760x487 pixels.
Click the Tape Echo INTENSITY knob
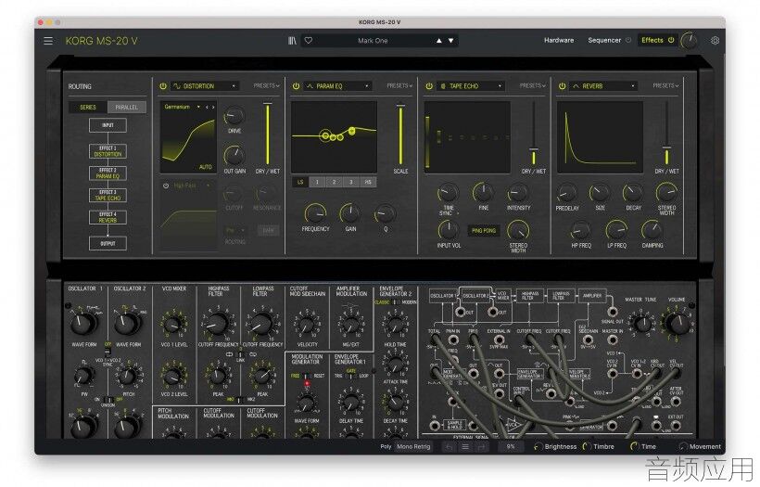tap(518, 194)
